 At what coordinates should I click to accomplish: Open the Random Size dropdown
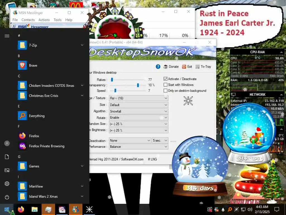(139, 124)
